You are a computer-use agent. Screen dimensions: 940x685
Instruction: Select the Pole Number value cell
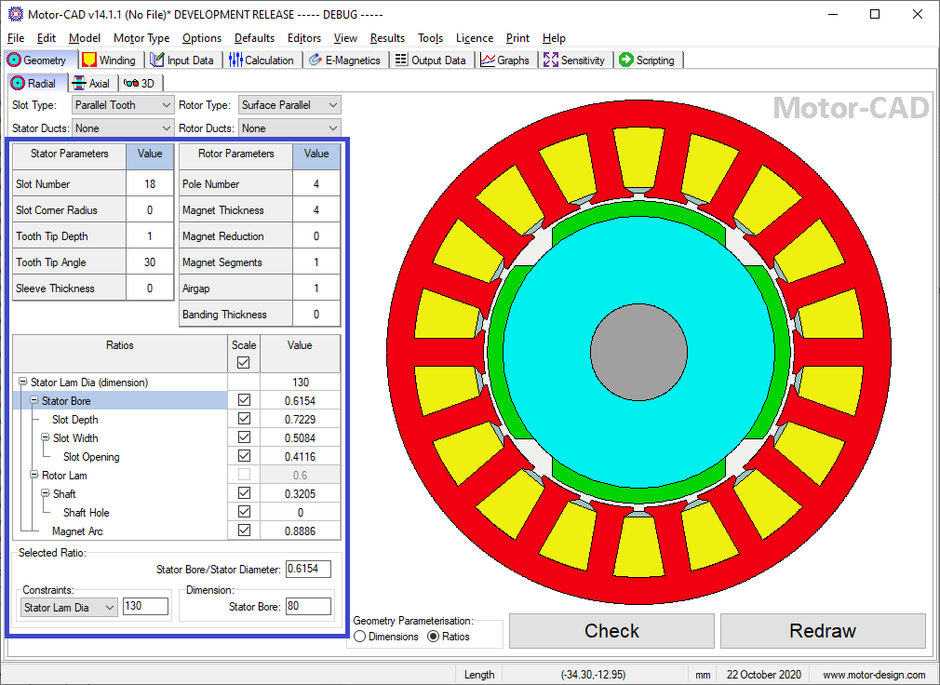coord(316,184)
